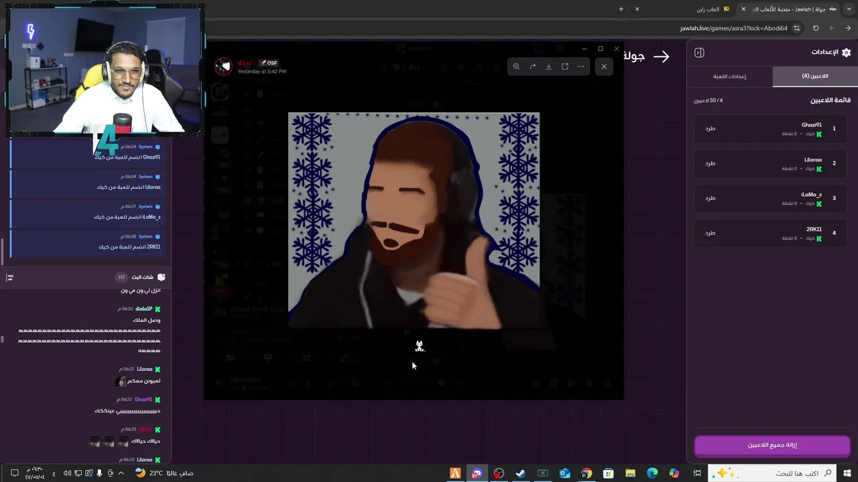The image size is (858, 482).
Task: Focus the Windows taskbar search box
Action: [x=772, y=473]
